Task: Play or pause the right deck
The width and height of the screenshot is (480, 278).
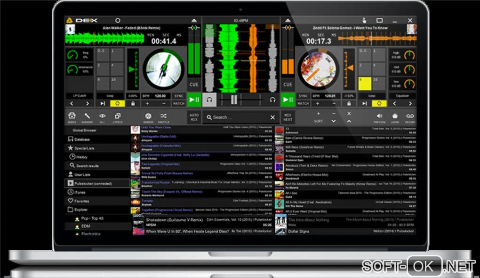Action: [x=288, y=100]
